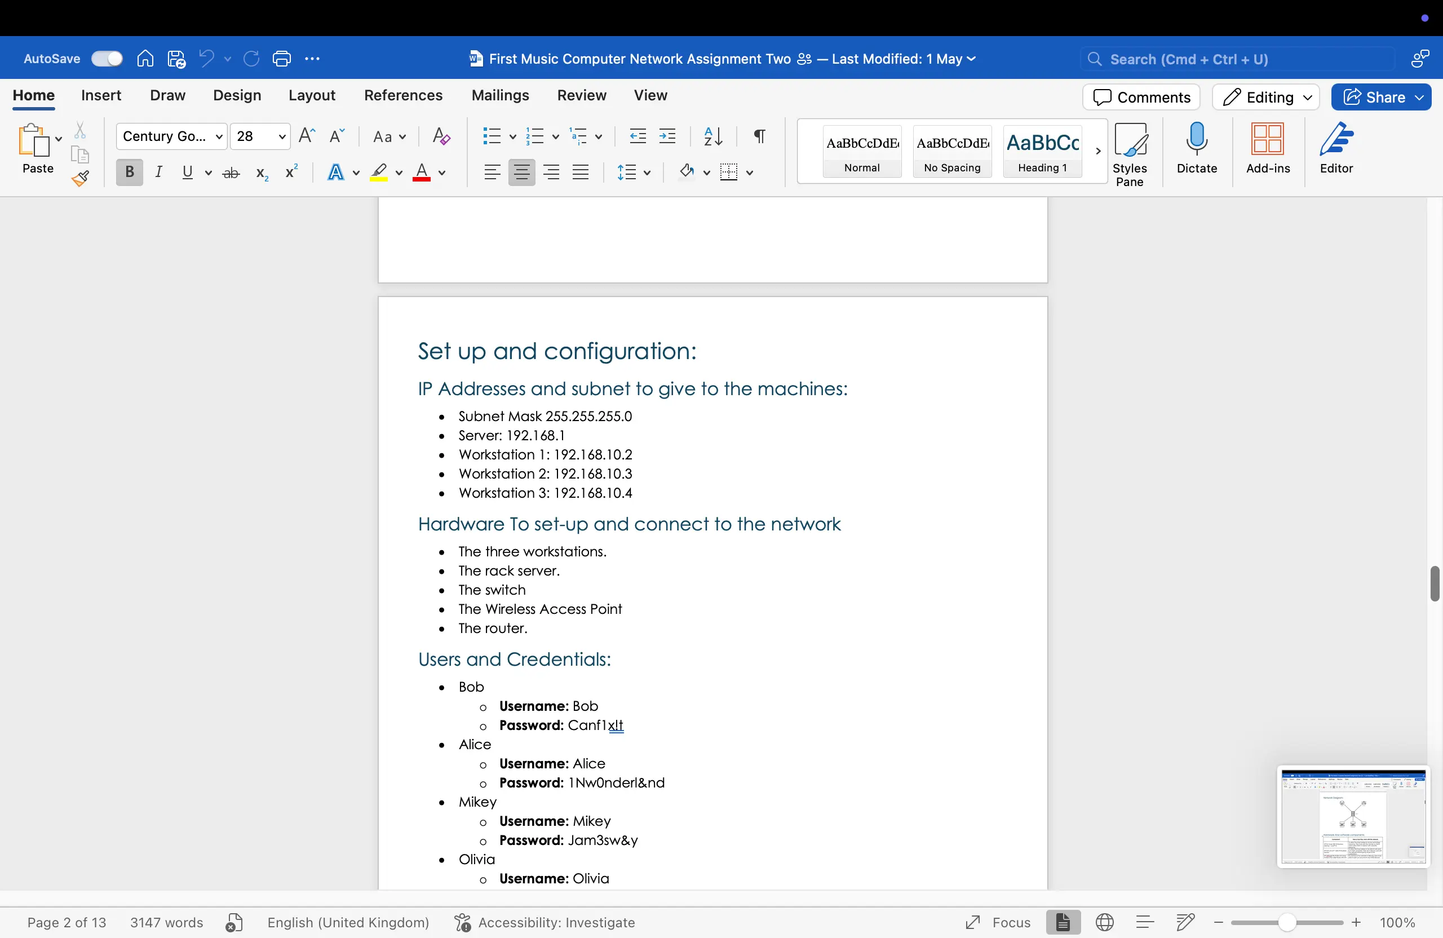Show paragraph marks with pilcrow icon
This screenshot has width=1443, height=938.
[x=759, y=136]
